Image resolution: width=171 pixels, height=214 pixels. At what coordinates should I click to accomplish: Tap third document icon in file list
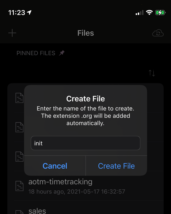click(20, 156)
